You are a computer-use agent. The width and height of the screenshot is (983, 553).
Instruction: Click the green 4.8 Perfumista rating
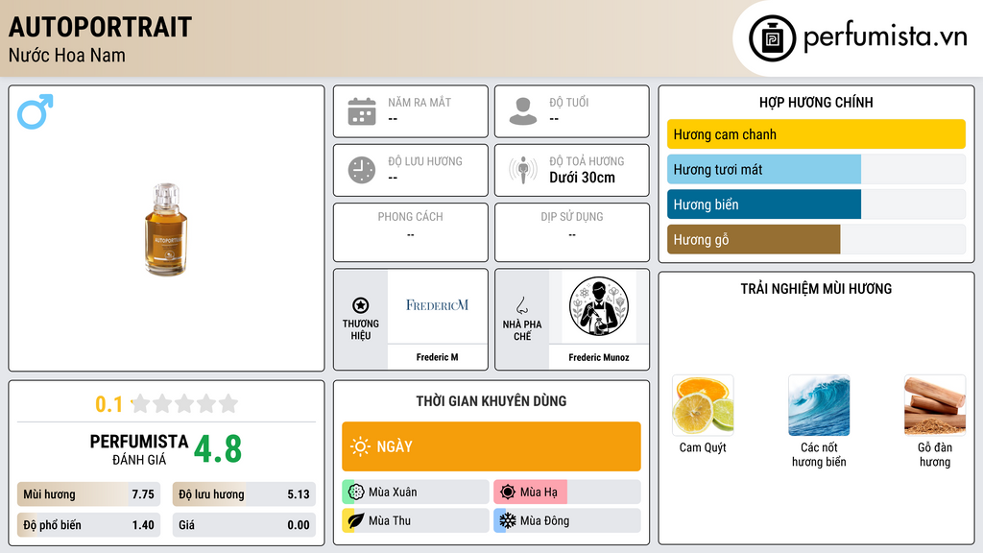(x=218, y=449)
